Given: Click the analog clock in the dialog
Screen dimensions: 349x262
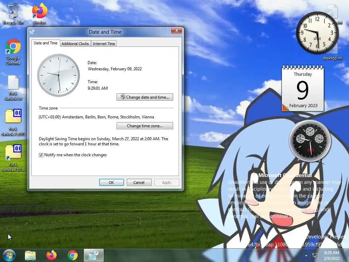Looking at the screenshot, I should [x=59, y=75].
